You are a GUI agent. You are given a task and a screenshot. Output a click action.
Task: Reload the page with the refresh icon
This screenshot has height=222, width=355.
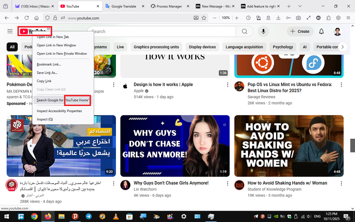click(x=27, y=18)
